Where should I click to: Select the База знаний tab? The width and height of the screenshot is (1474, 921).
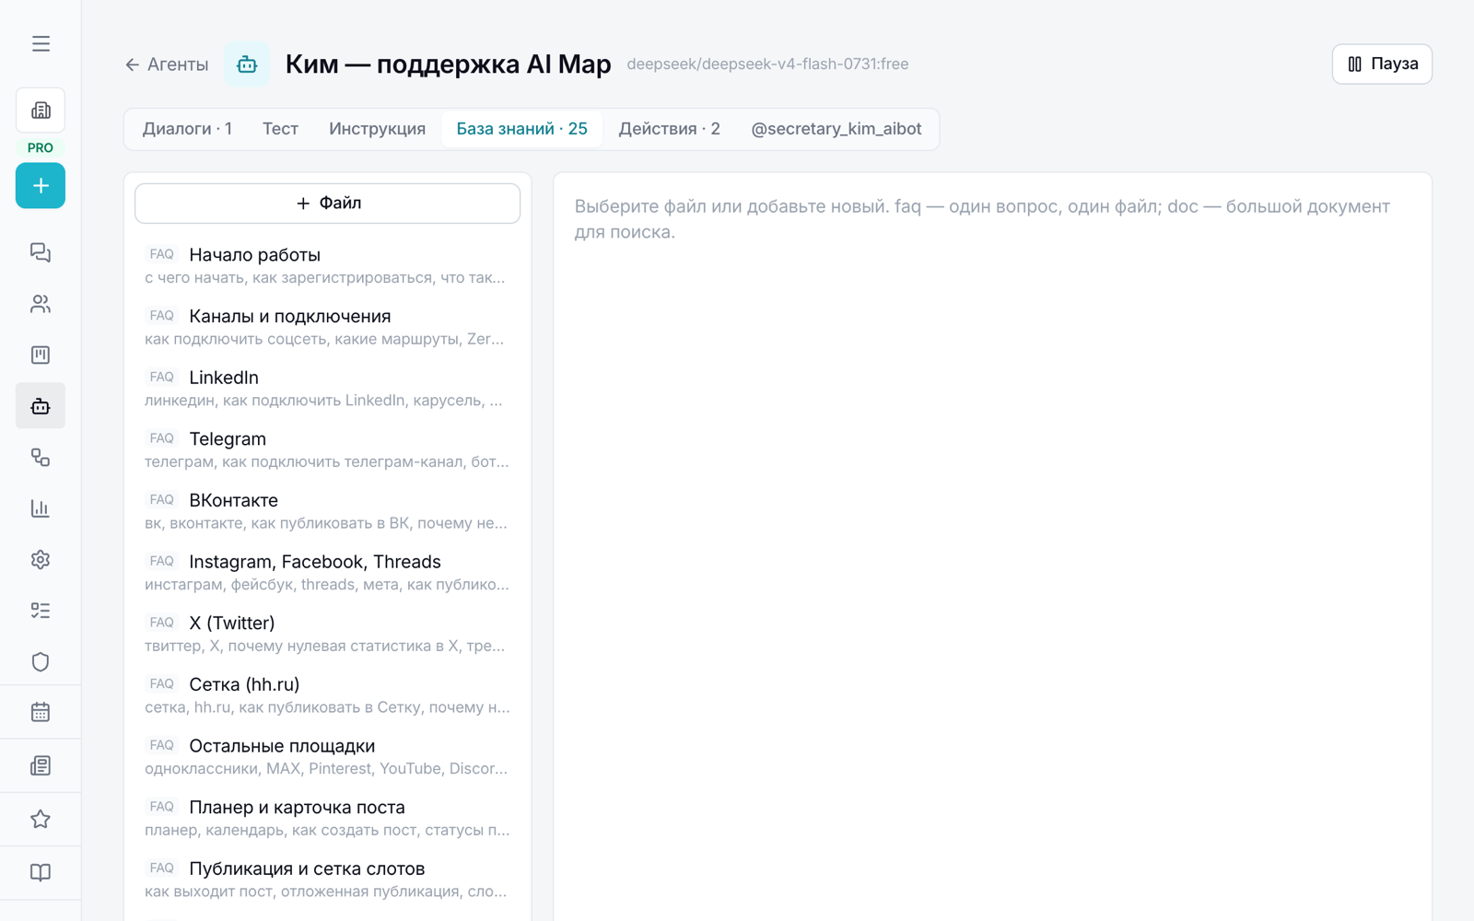coord(522,129)
